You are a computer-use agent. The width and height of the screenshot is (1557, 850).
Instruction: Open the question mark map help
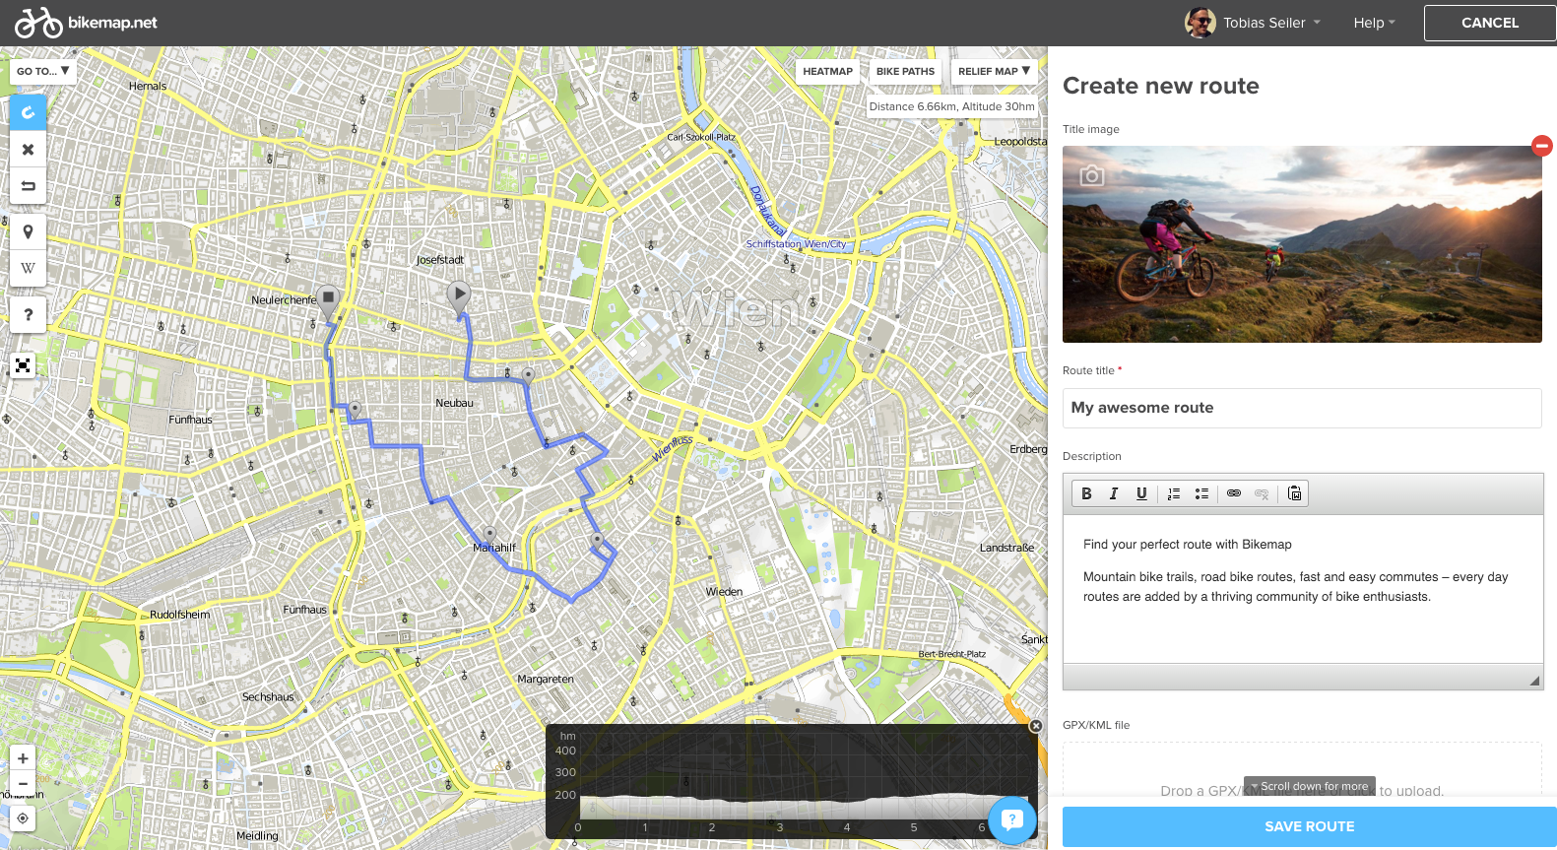[28, 315]
